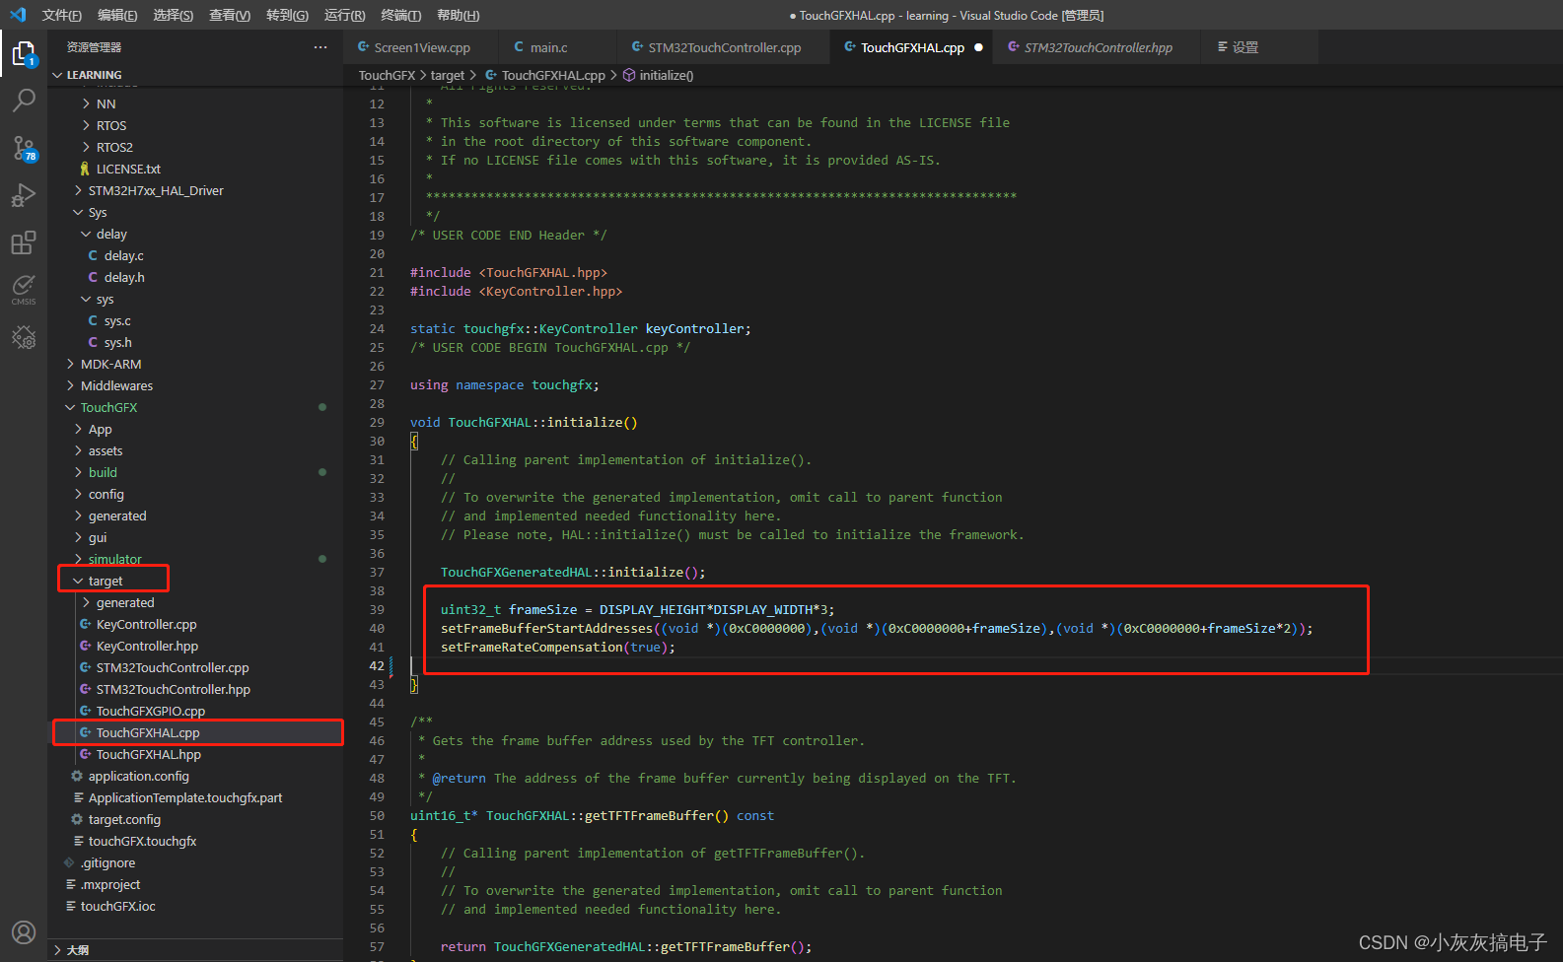Viewport: 1563px width, 962px height.
Task: Open the File menu in menu bar
Action: point(61,15)
